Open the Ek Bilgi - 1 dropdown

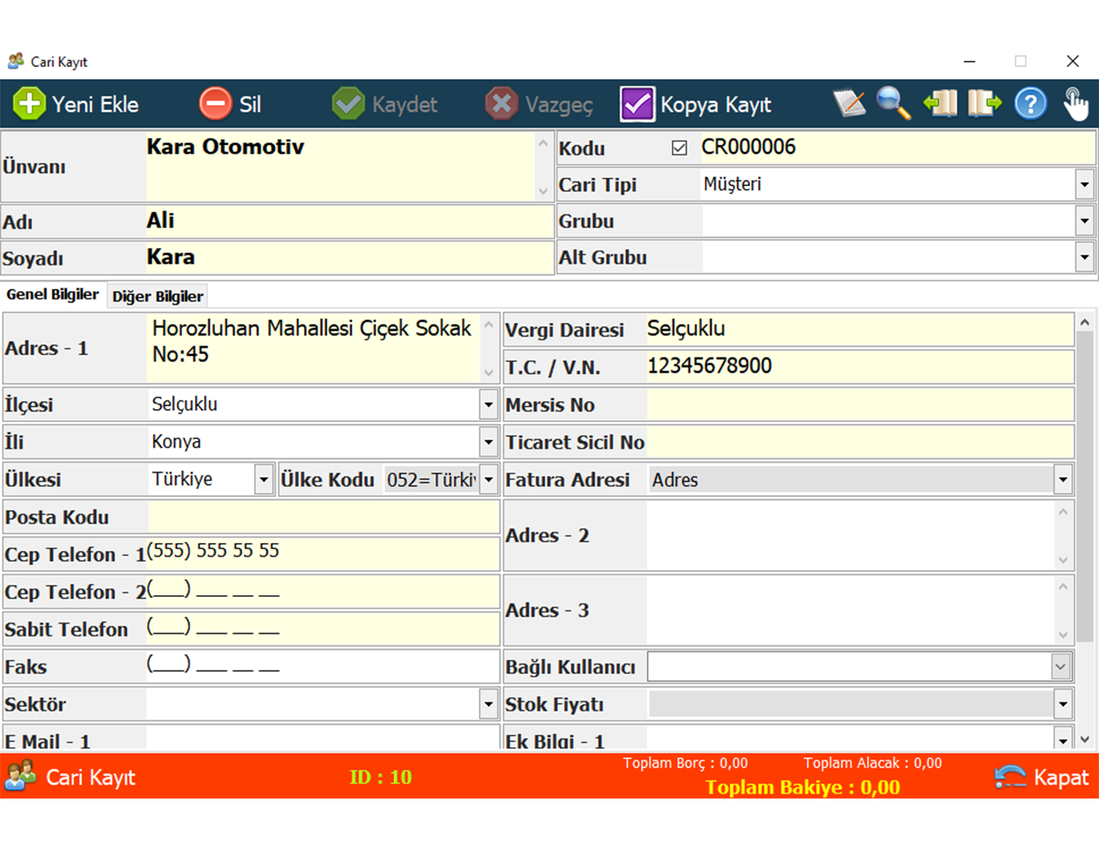coord(1063,738)
